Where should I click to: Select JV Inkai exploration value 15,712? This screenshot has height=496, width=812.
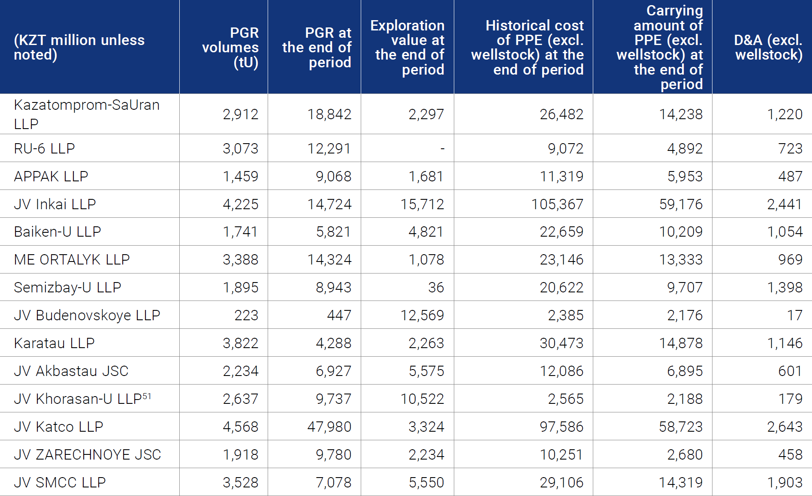[423, 204]
